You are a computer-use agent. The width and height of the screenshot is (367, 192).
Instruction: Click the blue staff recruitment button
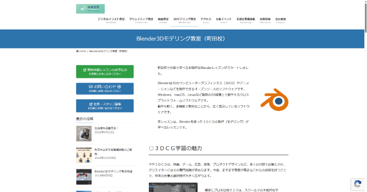(x=105, y=106)
